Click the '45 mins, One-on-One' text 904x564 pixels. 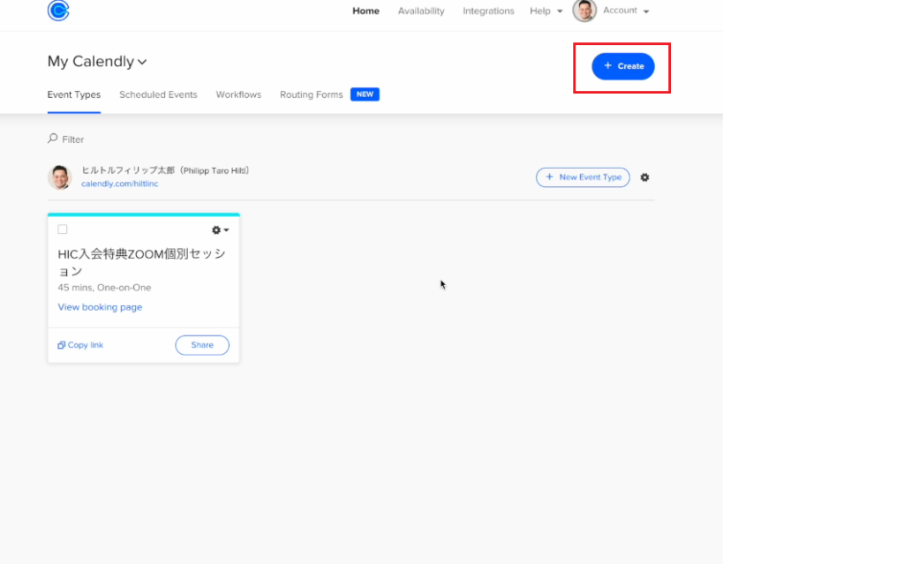point(104,288)
